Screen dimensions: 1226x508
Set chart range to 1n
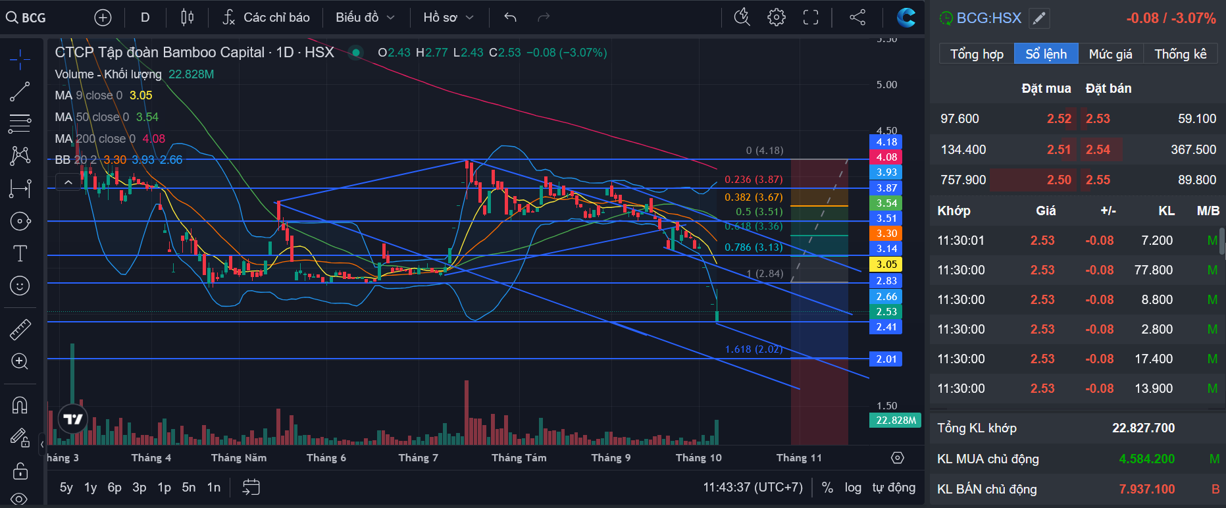pyautogui.click(x=214, y=488)
